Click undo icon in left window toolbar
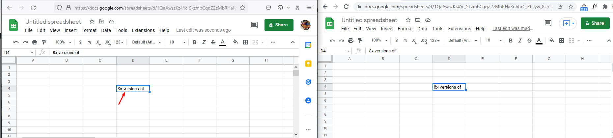613x138 pixels. 16,42
